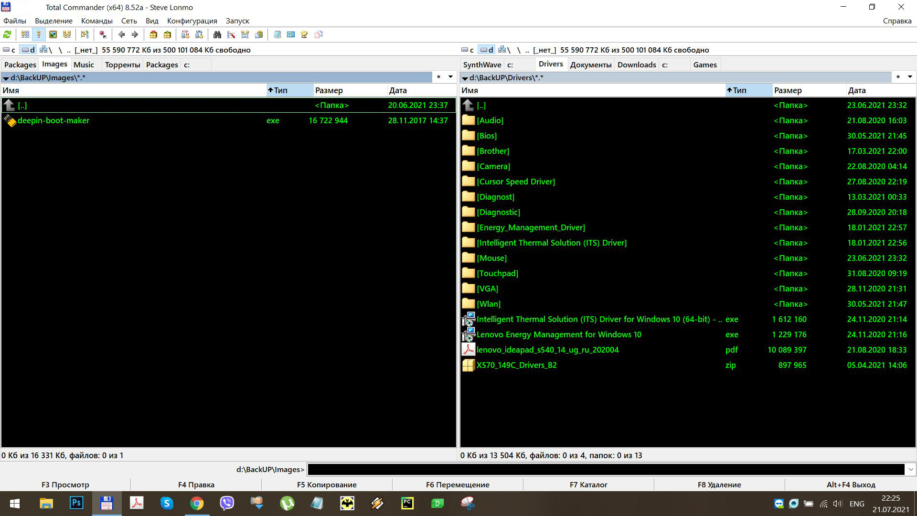Open the Конфигурация menu
This screenshot has height=516, width=917.
click(x=192, y=21)
